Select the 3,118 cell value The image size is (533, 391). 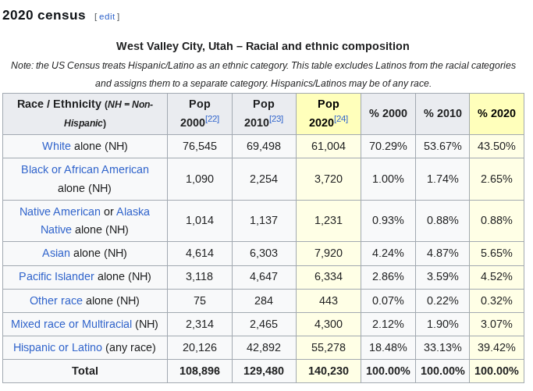(200, 276)
